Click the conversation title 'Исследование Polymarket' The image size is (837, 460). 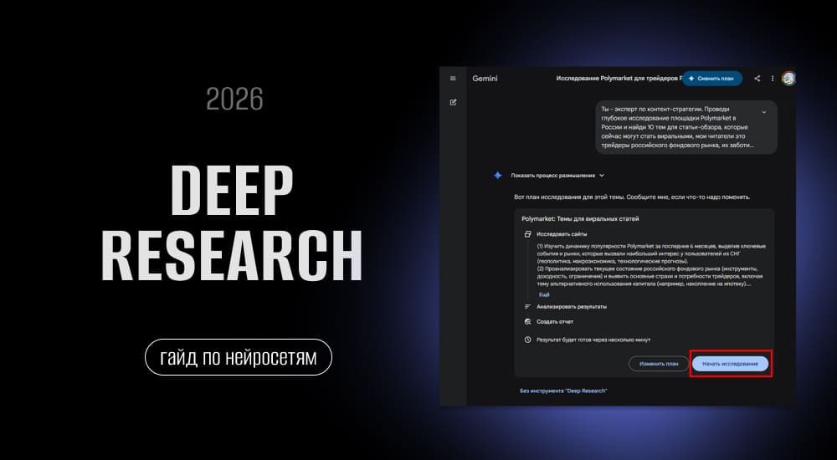(618, 79)
